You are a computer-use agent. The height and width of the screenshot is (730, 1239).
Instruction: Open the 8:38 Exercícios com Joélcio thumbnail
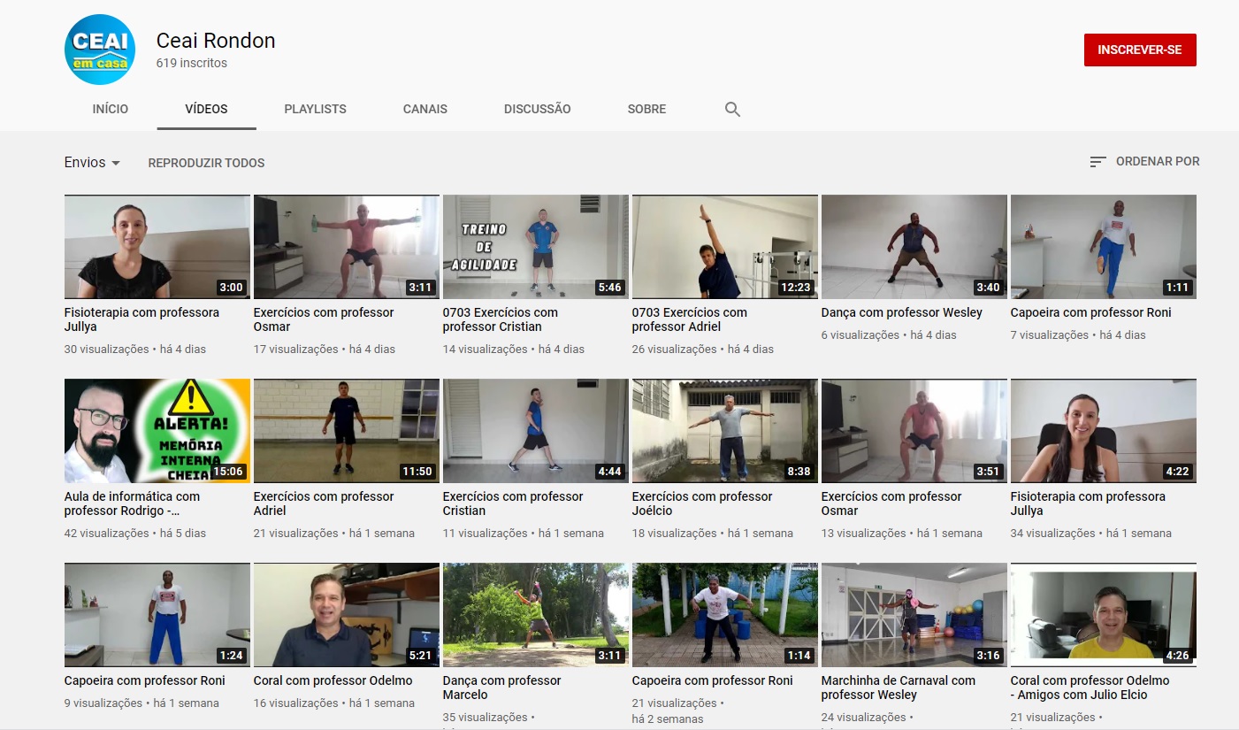[725, 431]
